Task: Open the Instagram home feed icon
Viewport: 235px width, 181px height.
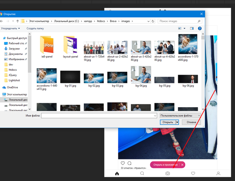Action: pos(117,173)
